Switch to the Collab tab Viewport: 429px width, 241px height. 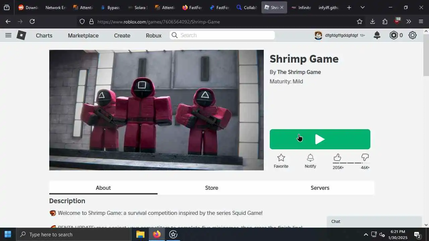pos(247,7)
